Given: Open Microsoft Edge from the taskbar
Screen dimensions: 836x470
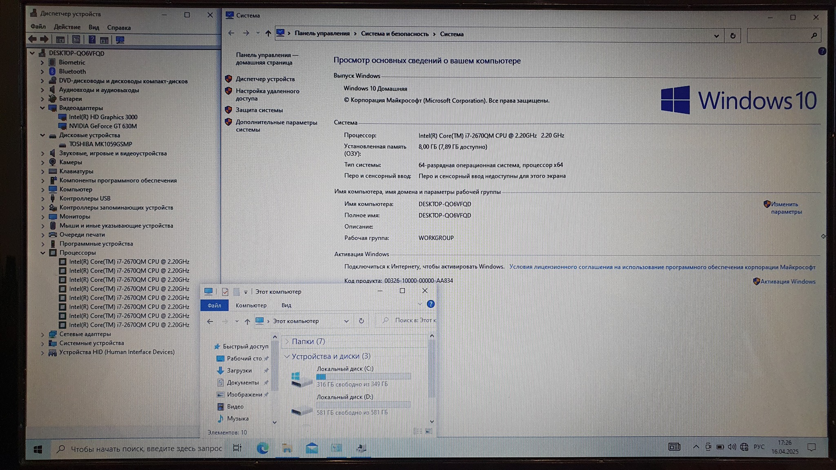Looking at the screenshot, I should pos(262,448).
